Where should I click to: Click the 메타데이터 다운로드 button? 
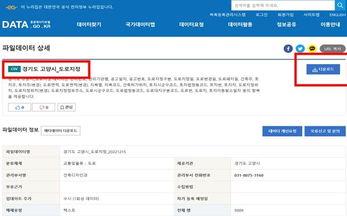point(60,130)
